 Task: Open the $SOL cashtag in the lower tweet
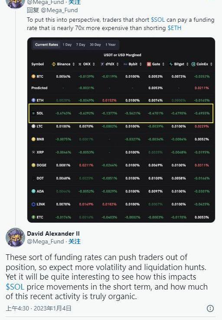click(15, 287)
